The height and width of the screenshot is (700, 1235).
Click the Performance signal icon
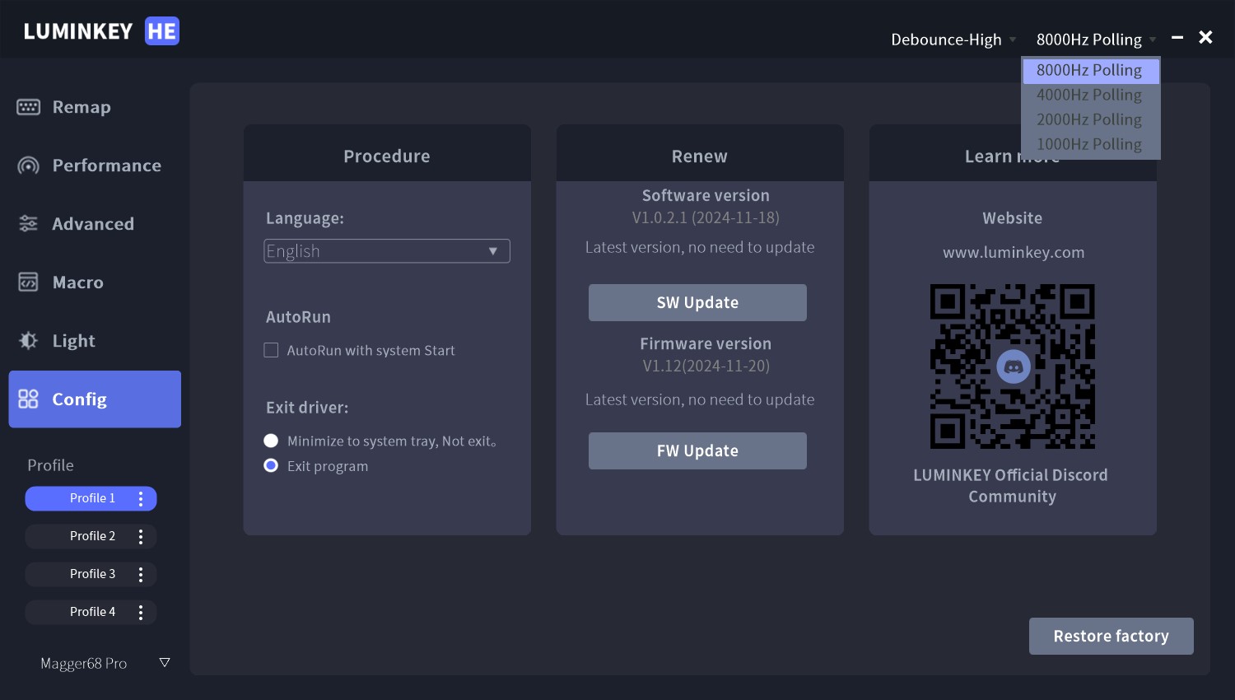pyautogui.click(x=28, y=166)
